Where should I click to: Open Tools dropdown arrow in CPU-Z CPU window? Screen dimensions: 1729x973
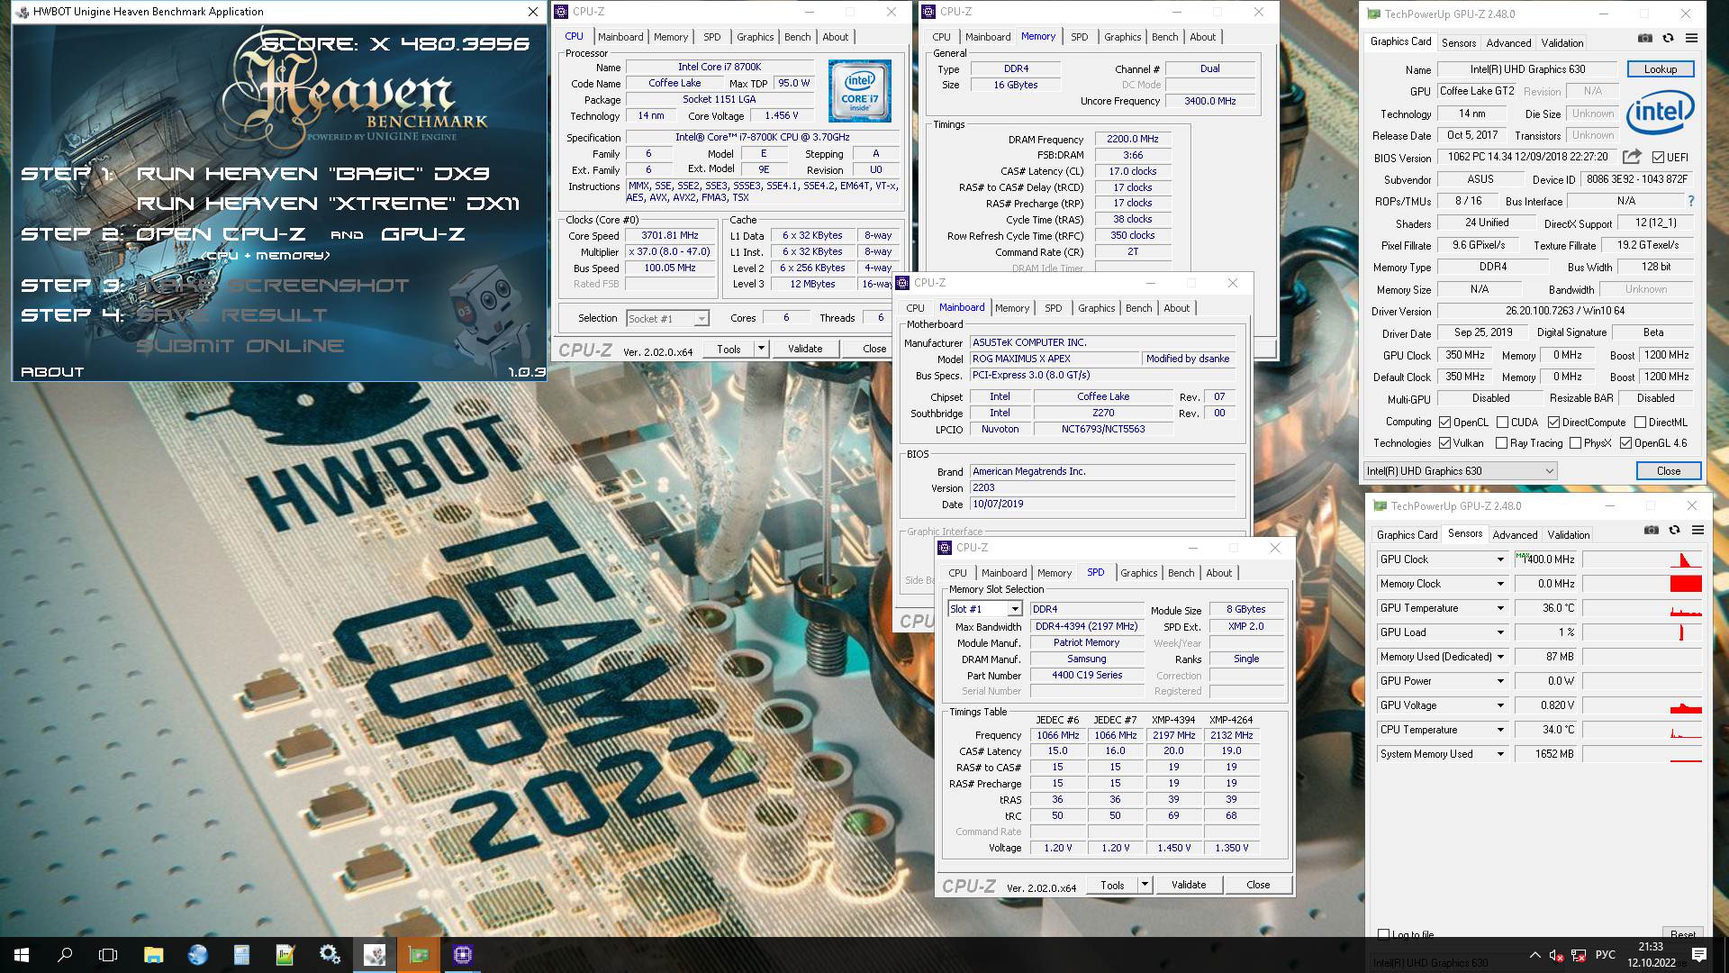tap(761, 349)
